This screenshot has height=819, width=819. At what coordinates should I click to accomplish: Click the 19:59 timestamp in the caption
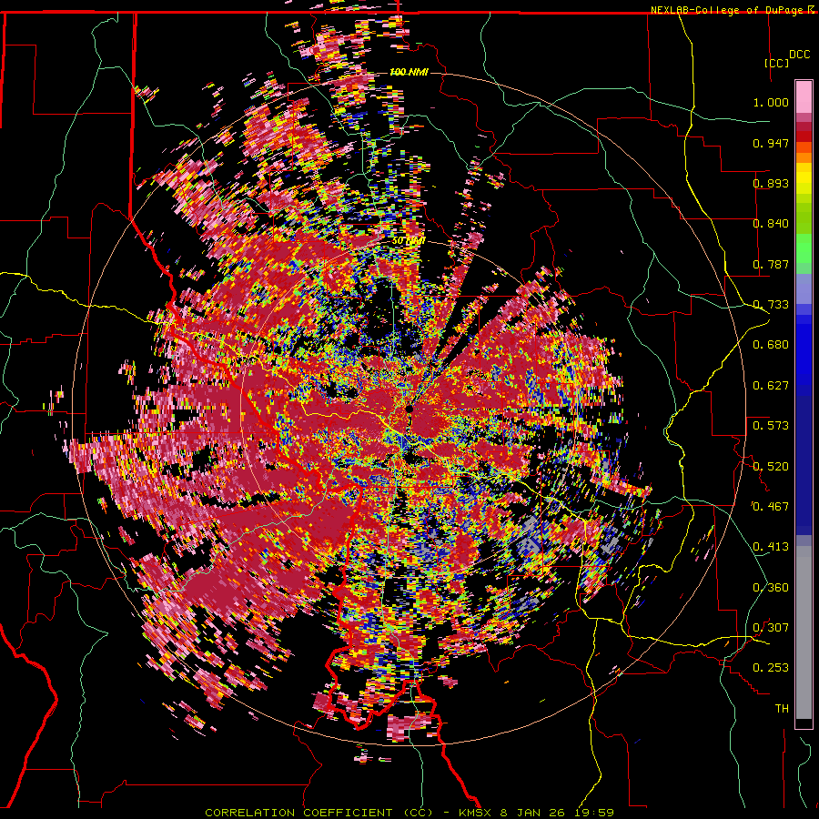[x=596, y=813]
